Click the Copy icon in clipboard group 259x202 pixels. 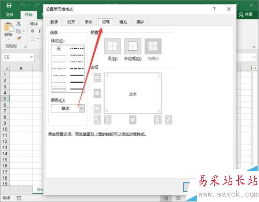coord(18,31)
